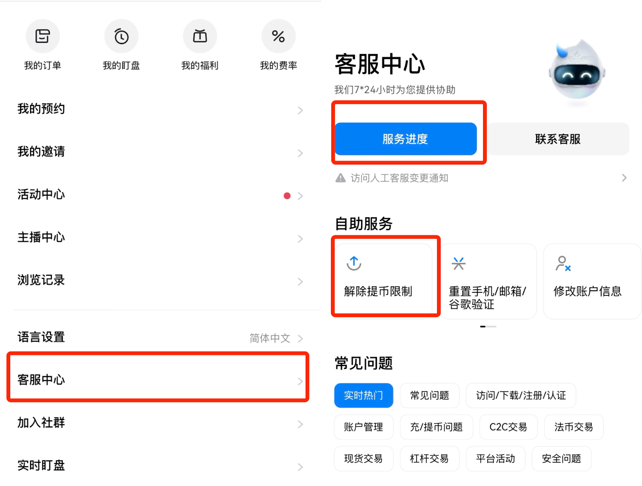
Task: Switch to the C2C交易 category tab
Action: point(508,427)
